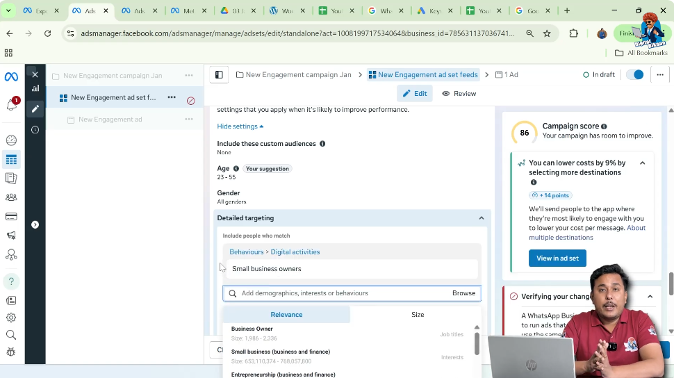Reload the Ads Manager page
This screenshot has width=674, height=378.
click(48, 33)
